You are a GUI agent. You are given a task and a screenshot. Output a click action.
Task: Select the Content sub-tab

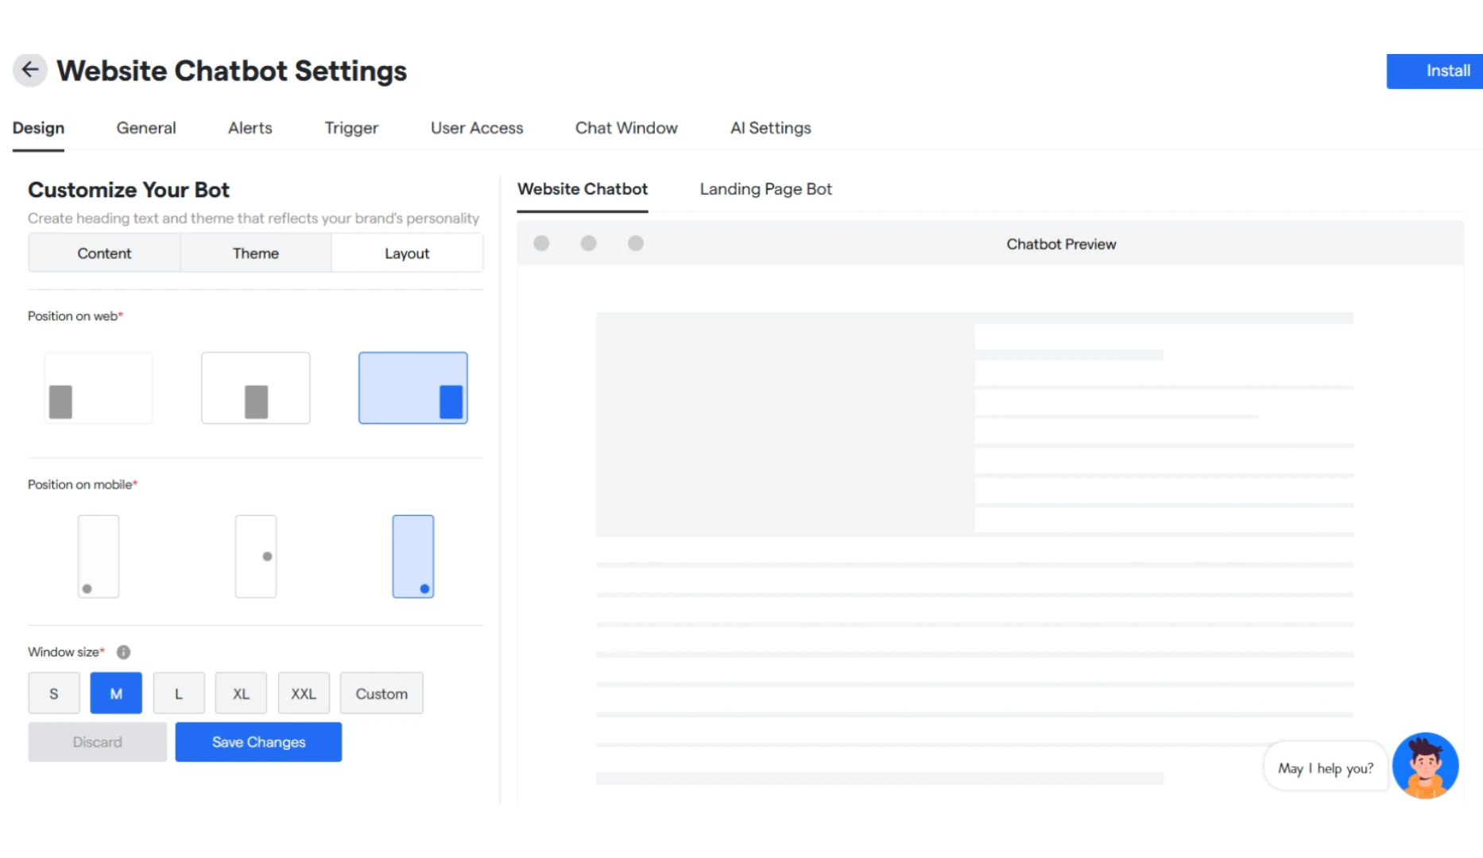[x=104, y=253]
